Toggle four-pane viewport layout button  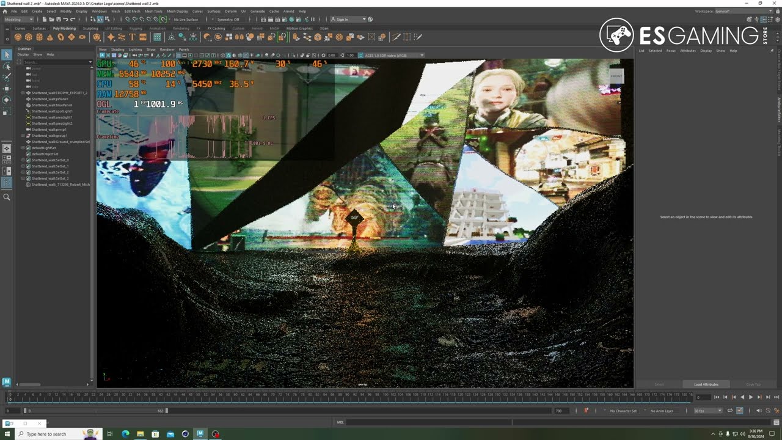pos(7,159)
